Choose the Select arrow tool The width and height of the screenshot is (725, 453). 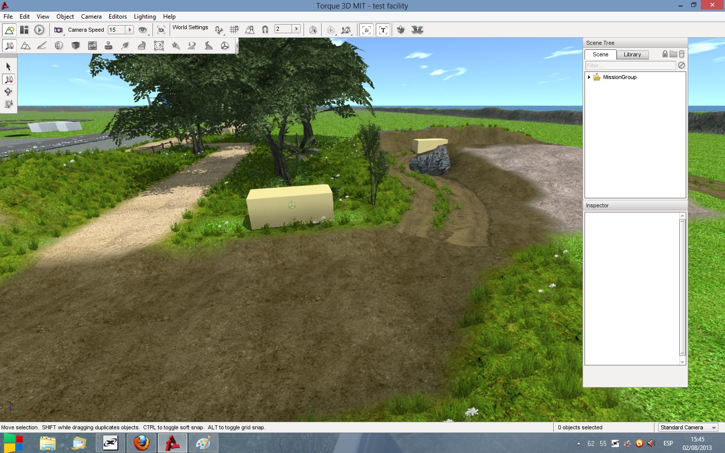(x=8, y=66)
